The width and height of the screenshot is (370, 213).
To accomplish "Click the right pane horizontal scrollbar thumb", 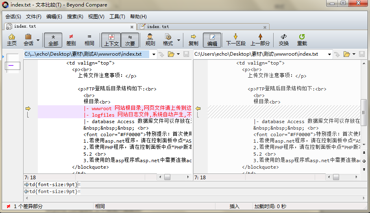I will coord(336,177).
